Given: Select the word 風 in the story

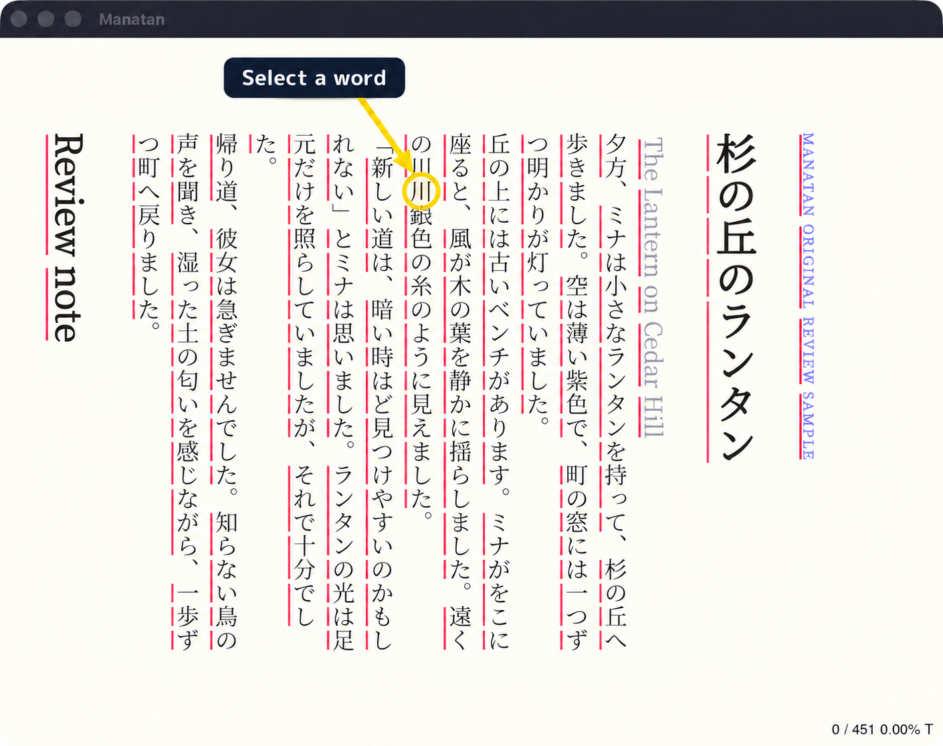Looking at the screenshot, I should [x=460, y=239].
